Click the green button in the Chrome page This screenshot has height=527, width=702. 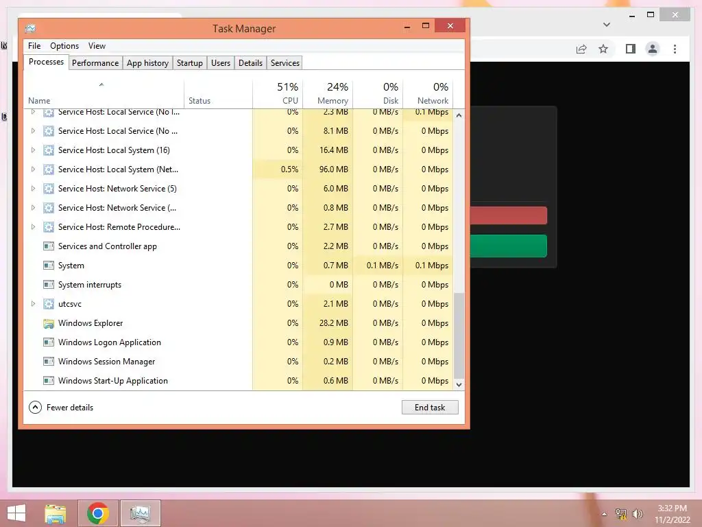pyautogui.click(x=509, y=246)
